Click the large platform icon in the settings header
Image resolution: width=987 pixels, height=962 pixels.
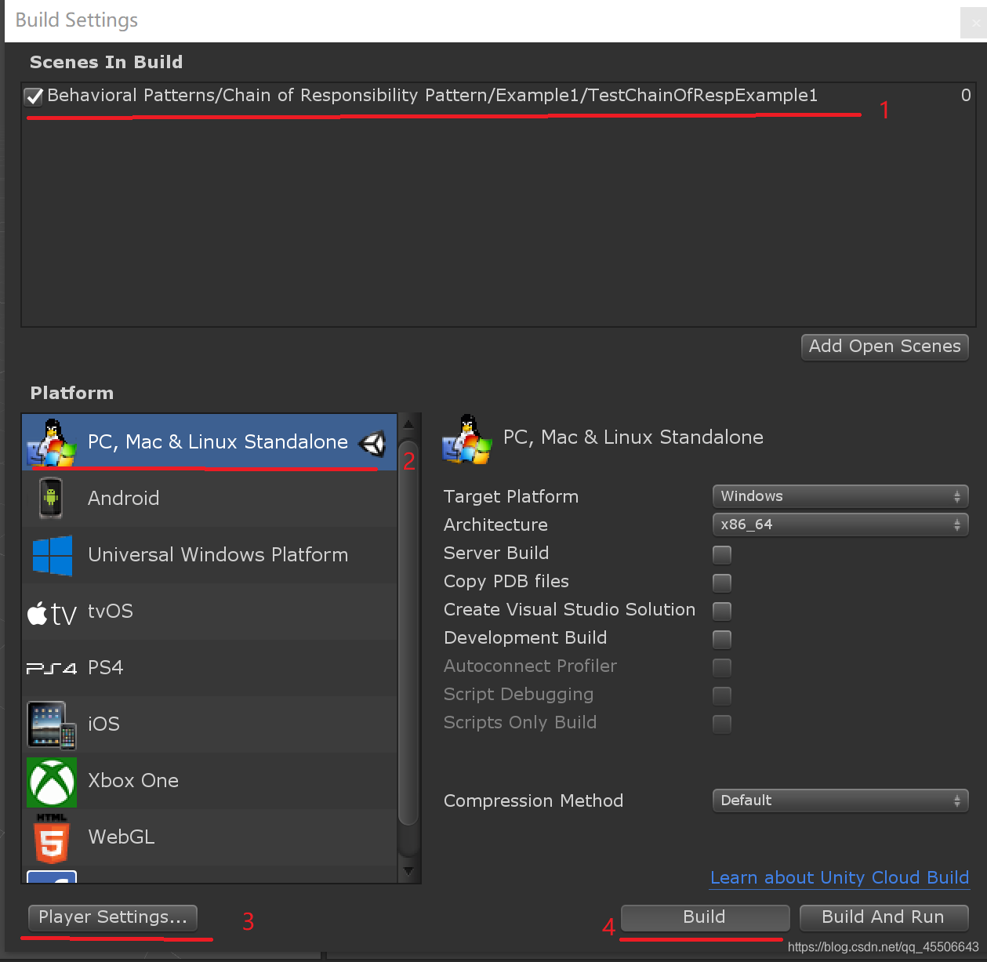tap(466, 438)
